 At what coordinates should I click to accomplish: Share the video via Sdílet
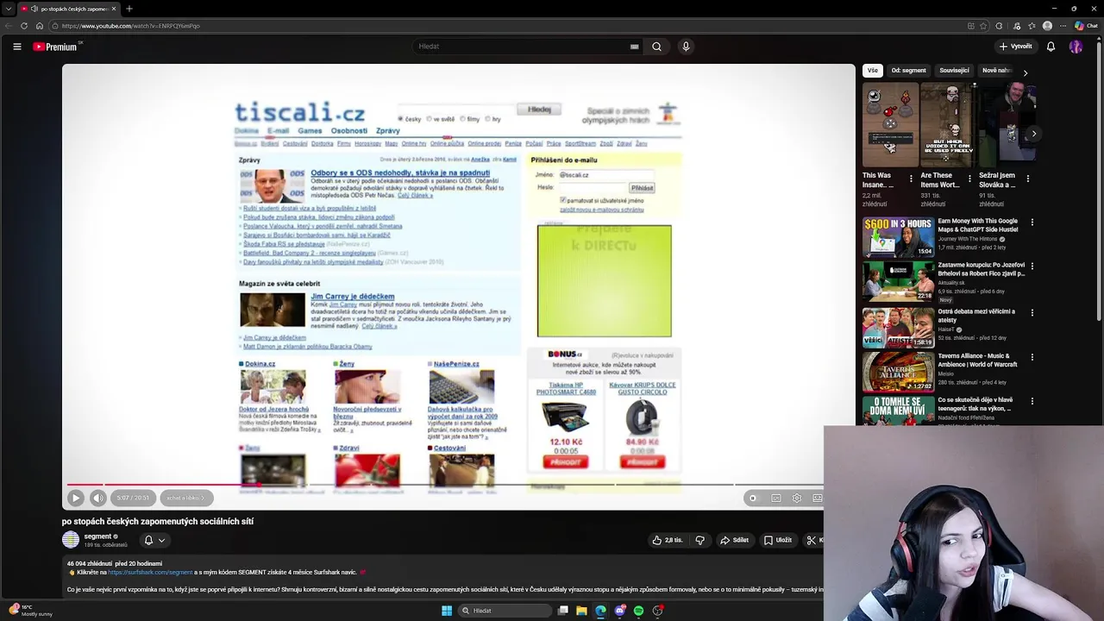734,540
